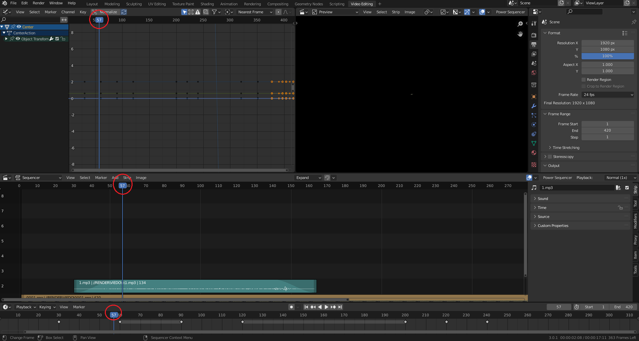Open the World properties tab icon
The image size is (639, 341).
(534, 73)
